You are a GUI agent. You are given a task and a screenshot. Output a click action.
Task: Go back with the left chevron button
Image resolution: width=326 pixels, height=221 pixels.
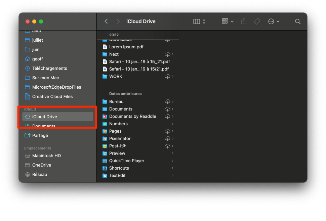click(106, 21)
